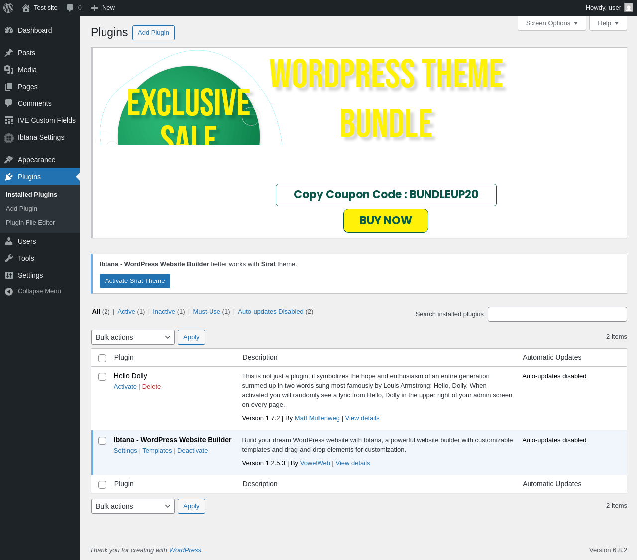Click the BUY NOW banner button
This screenshot has width=637, height=560.
pyautogui.click(x=386, y=221)
